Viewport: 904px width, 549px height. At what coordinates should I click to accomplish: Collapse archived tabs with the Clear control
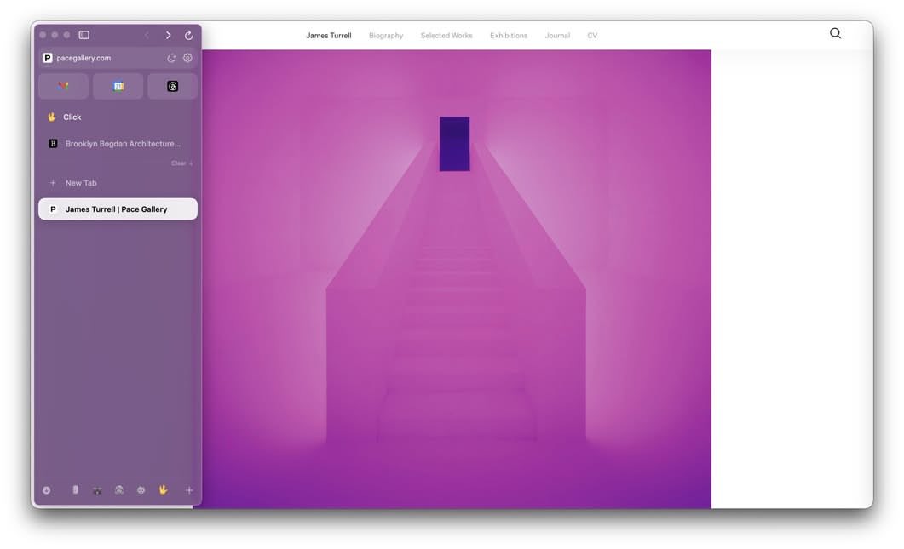180,163
